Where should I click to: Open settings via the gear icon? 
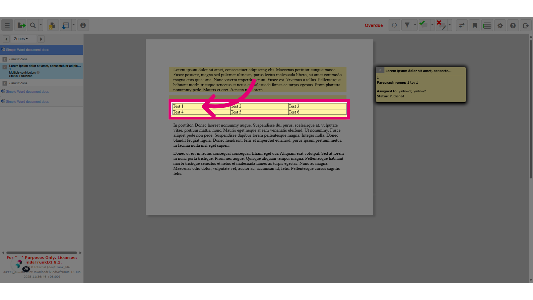tap(500, 25)
